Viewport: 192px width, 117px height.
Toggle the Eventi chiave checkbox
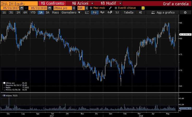[x=116, y=8]
